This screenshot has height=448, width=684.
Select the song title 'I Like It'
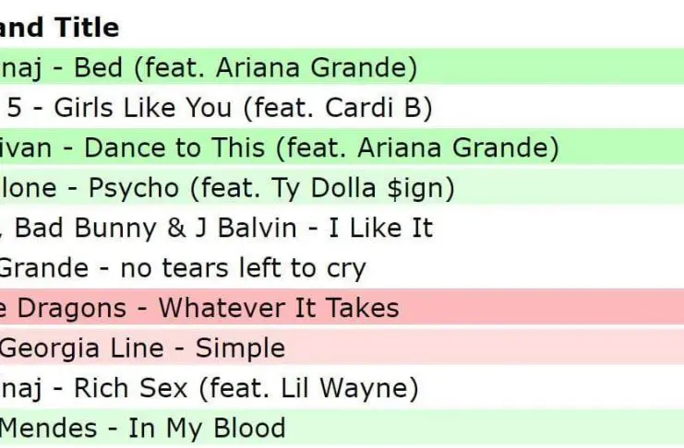tap(380, 228)
